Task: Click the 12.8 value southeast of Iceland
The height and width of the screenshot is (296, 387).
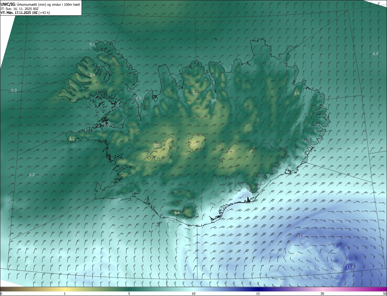Action: (x=301, y=236)
